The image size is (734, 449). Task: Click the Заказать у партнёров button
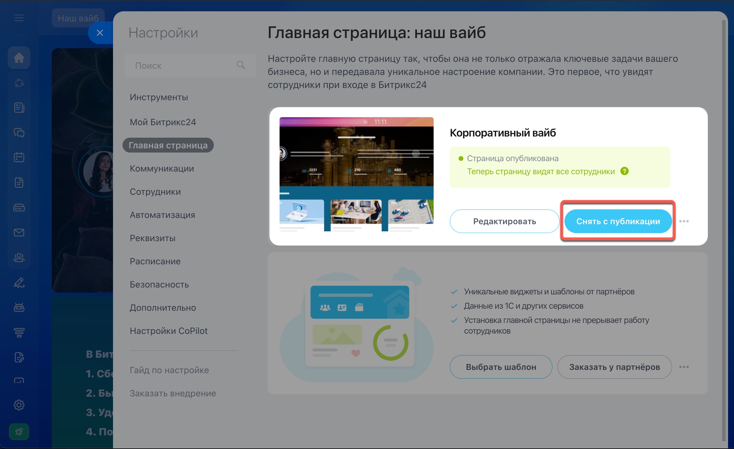point(614,367)
